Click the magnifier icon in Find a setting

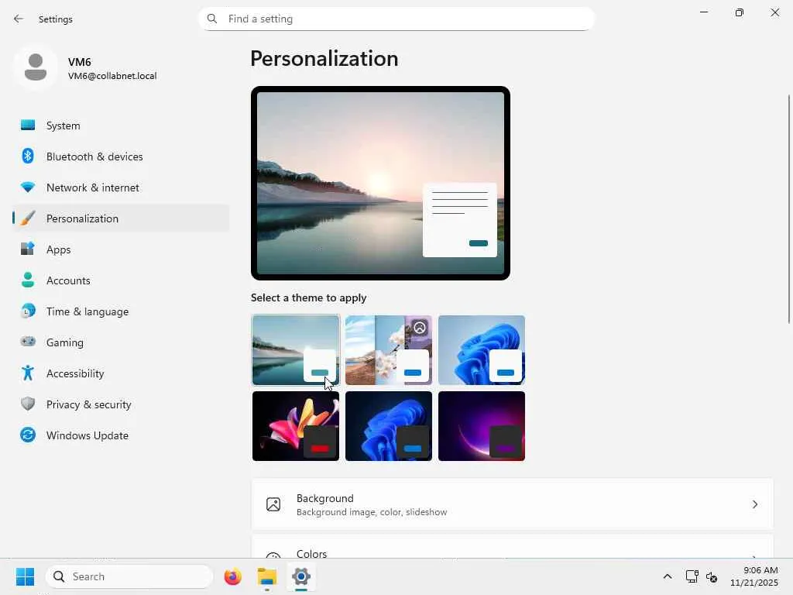tap(212, 19)
